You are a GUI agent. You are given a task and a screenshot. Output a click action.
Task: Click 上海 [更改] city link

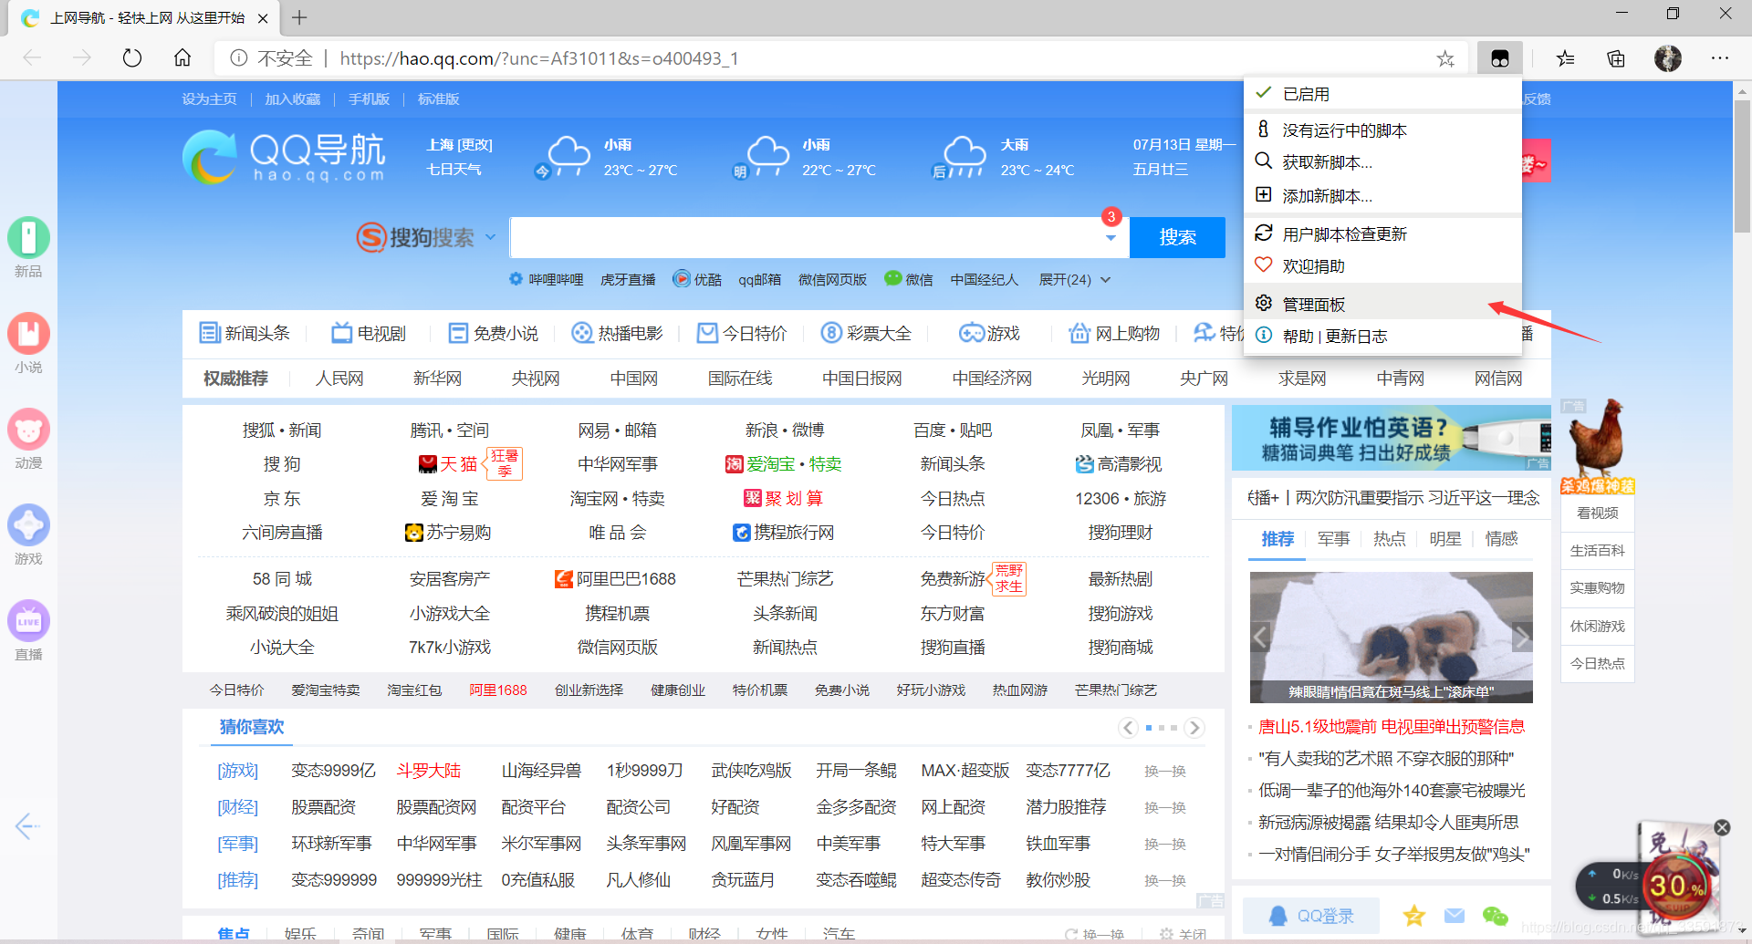[460, 145]
